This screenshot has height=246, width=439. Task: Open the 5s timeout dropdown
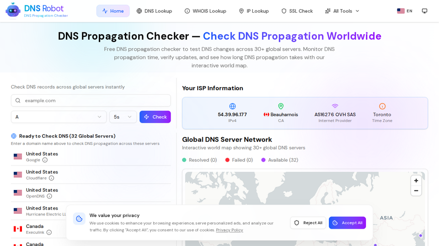123,117
